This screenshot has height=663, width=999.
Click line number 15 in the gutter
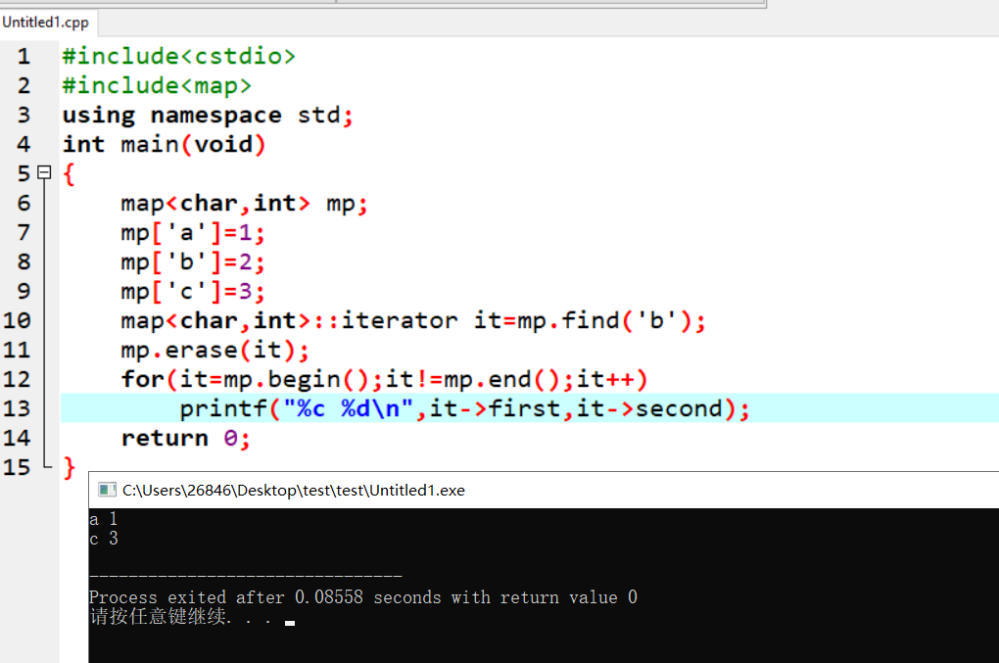click(17, 467)
